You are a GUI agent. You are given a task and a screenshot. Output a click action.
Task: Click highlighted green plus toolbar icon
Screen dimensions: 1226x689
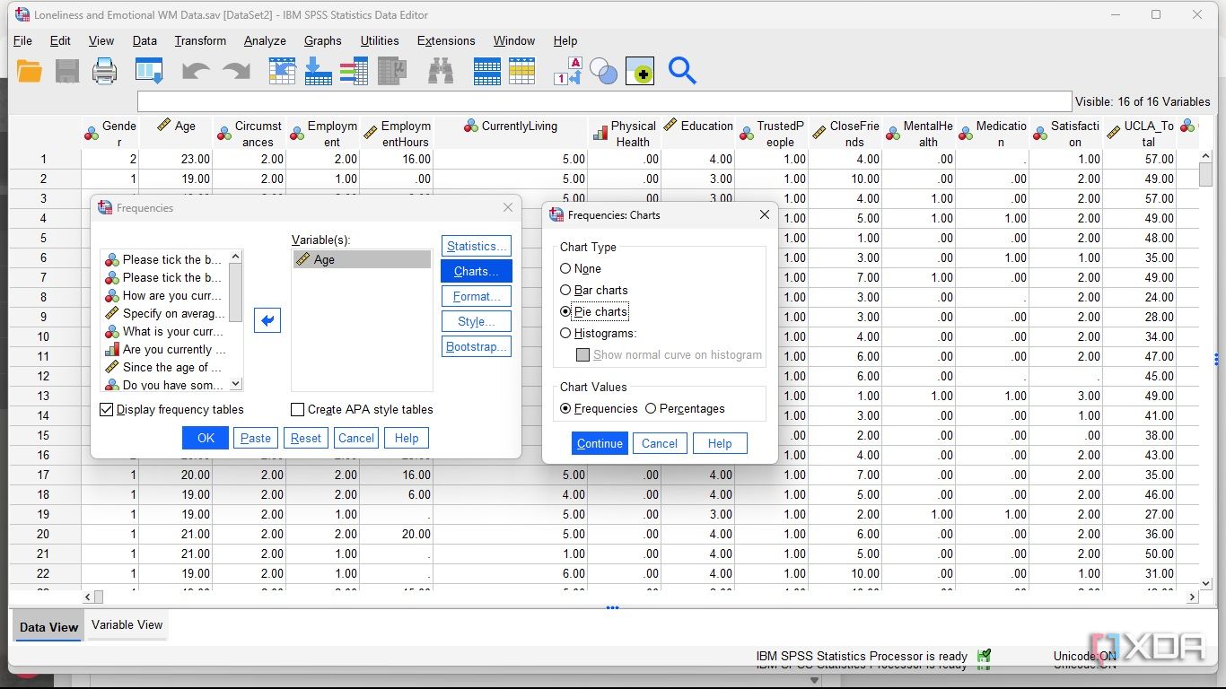(x=640, y=72)
